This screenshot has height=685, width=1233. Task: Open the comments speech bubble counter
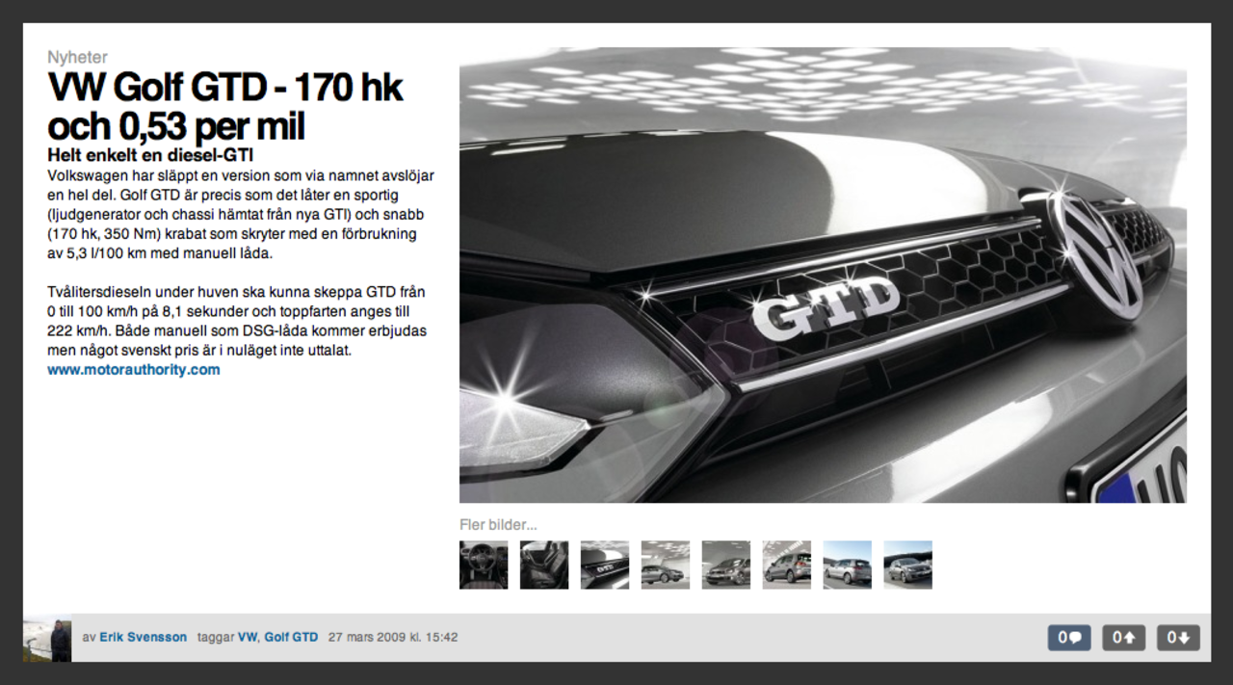(x=1068, y=637)
